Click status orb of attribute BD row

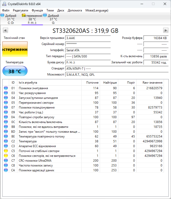click(6, 131)
